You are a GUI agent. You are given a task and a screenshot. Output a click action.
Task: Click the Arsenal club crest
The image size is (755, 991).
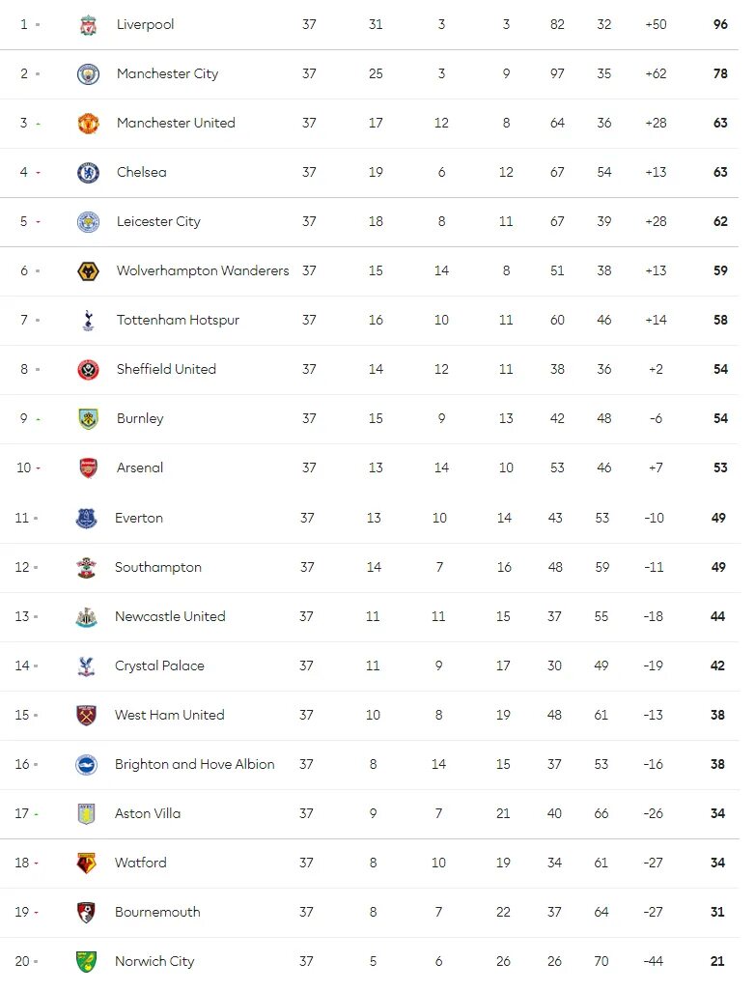tap(88, 468)
